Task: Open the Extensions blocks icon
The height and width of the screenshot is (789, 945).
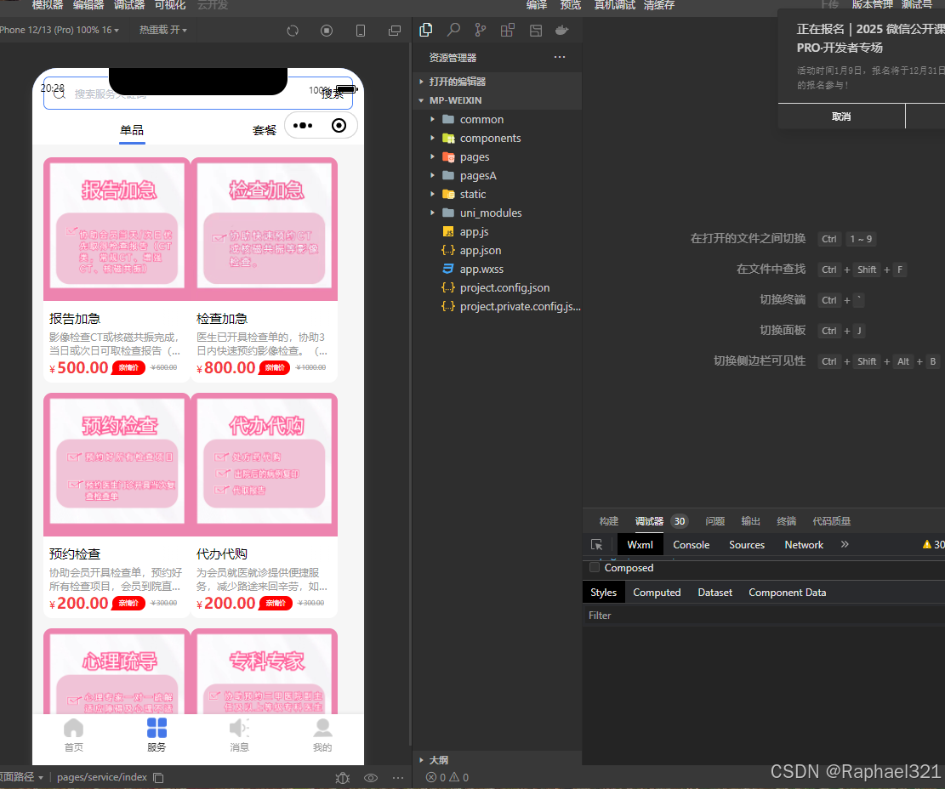Action: point(508,30)
